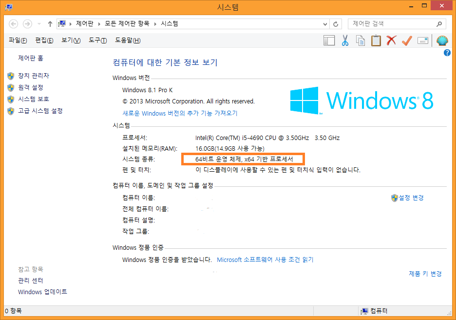Click the search magnifier icon

point(439,24)
